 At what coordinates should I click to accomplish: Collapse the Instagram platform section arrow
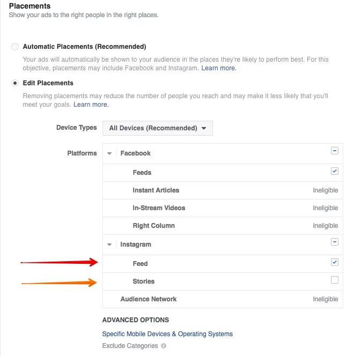(x=109, y=244)
